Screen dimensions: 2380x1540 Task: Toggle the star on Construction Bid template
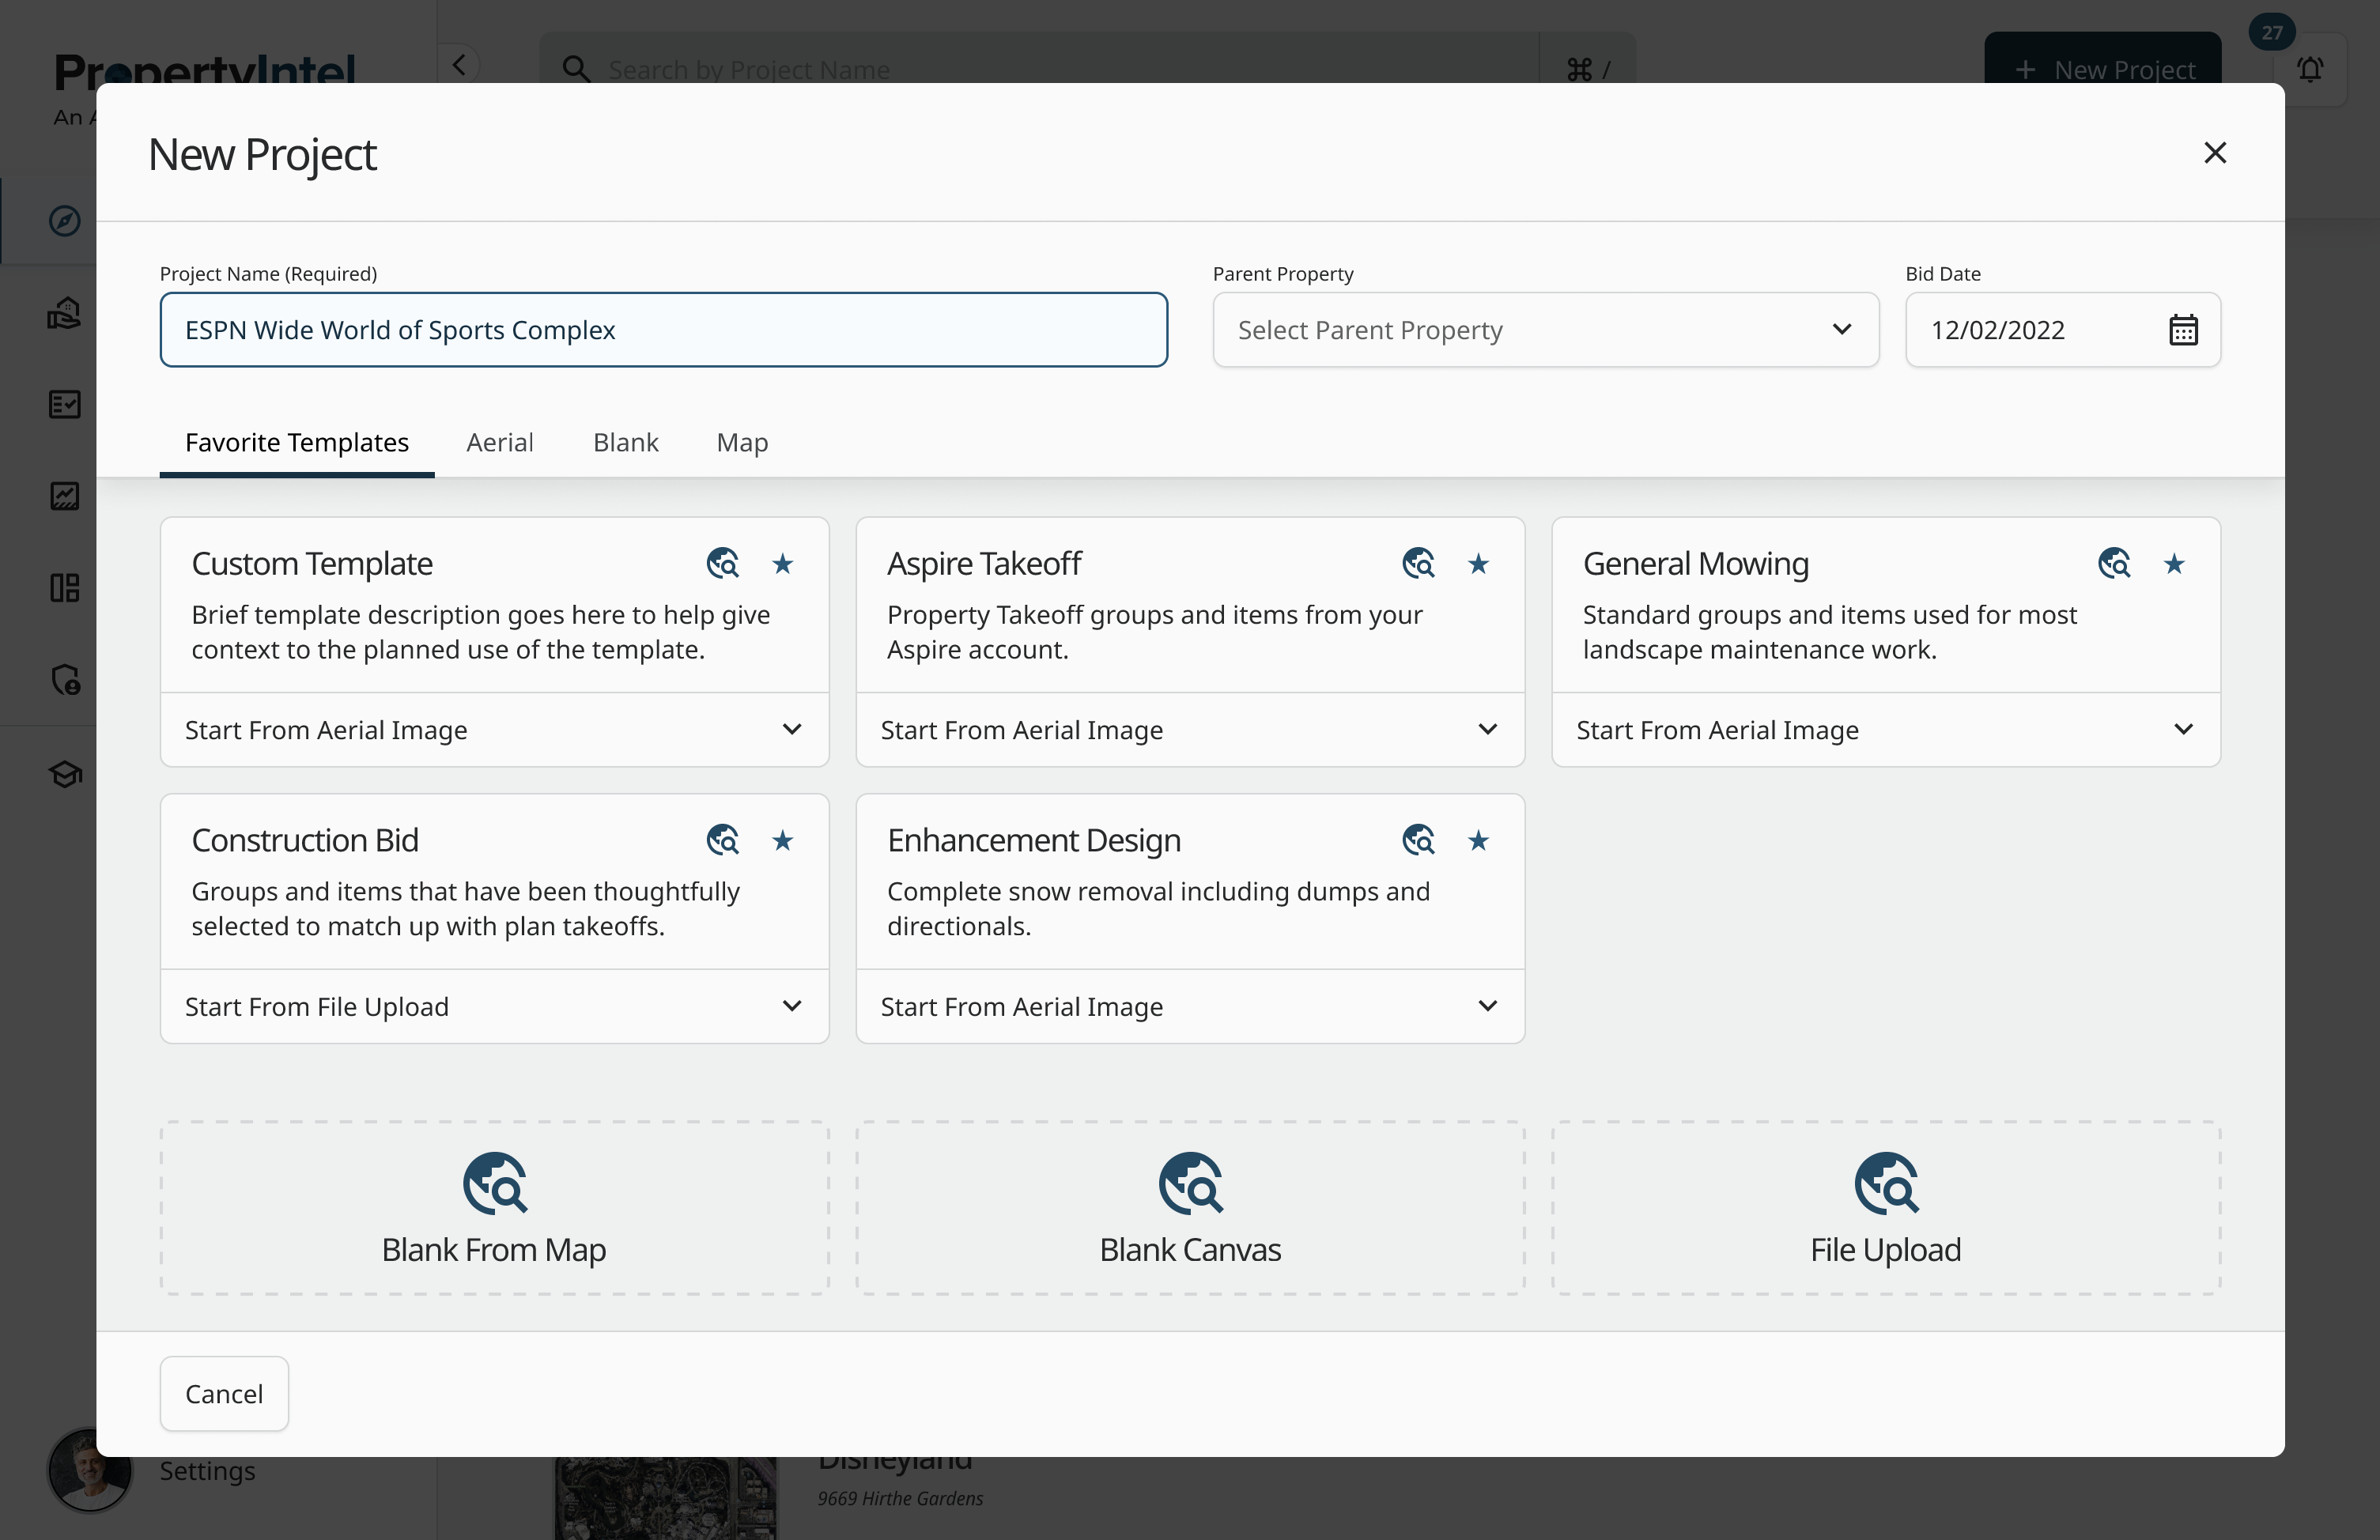pos(783,841)
